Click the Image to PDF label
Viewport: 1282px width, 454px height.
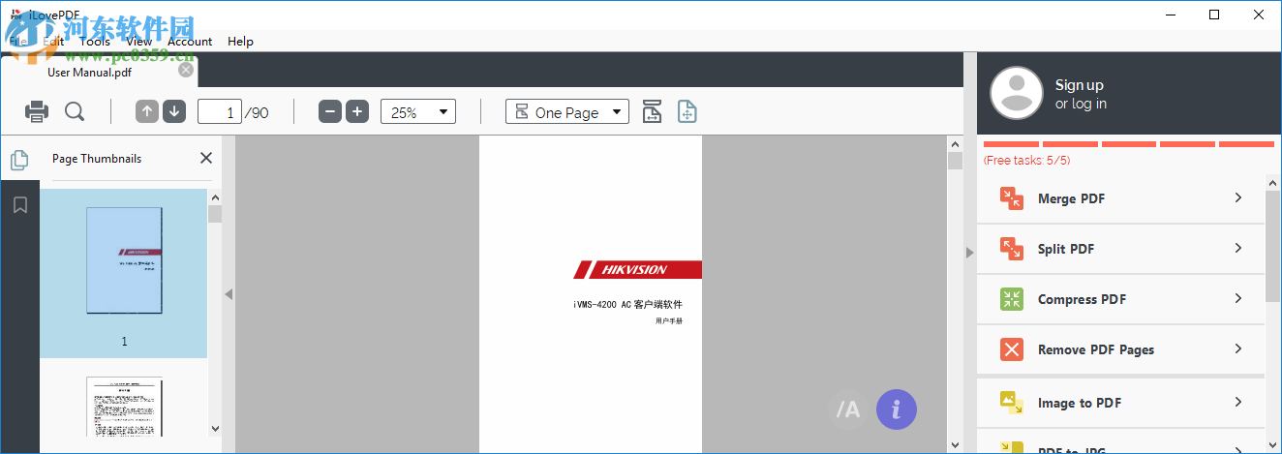pyautogui.click(x=1080, y=403)
